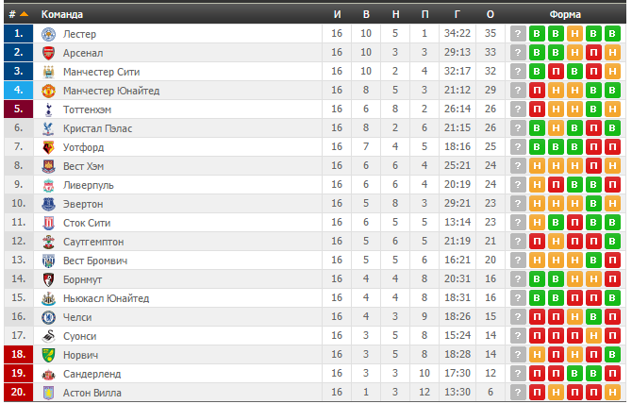Click the Arsenal club crest icon

[x=47, y=53]
